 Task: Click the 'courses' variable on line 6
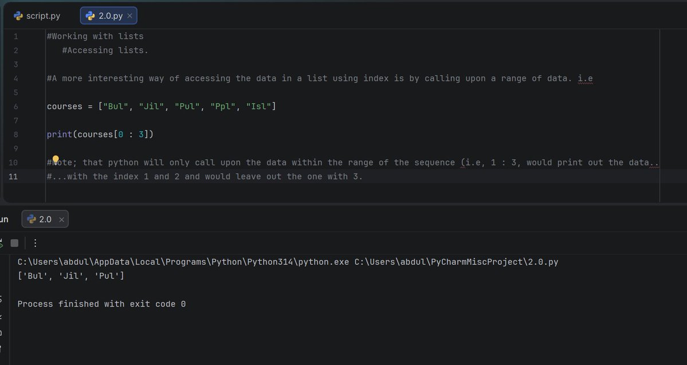[x=64, y=106]
